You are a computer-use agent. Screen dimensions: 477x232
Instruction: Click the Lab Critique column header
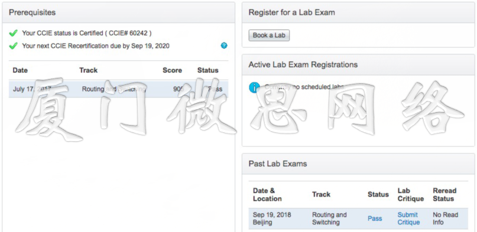(411, 195)
